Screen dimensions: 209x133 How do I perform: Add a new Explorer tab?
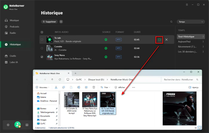tap(76, 73)
